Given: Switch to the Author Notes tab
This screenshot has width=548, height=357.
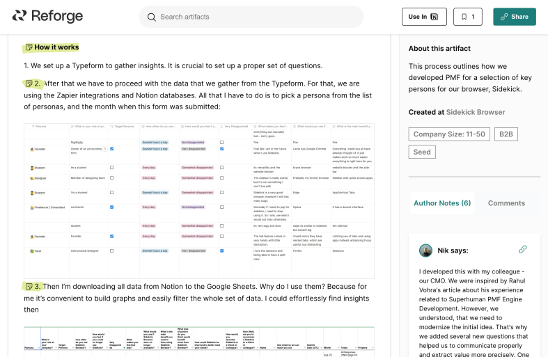Looking at the screenshot, I should pos(442,203).
